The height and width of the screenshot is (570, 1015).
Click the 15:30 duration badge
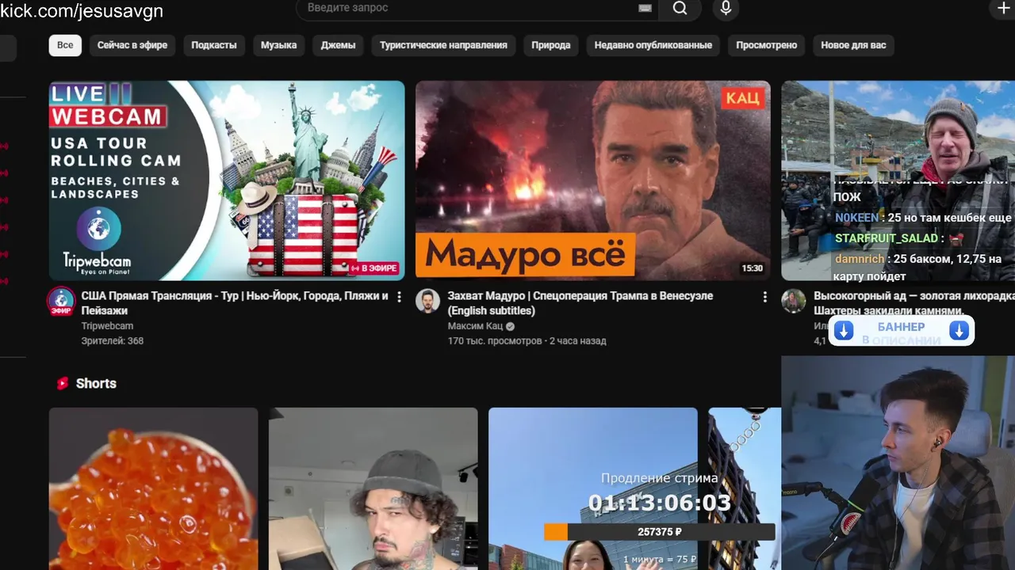[x=752, y=268]
